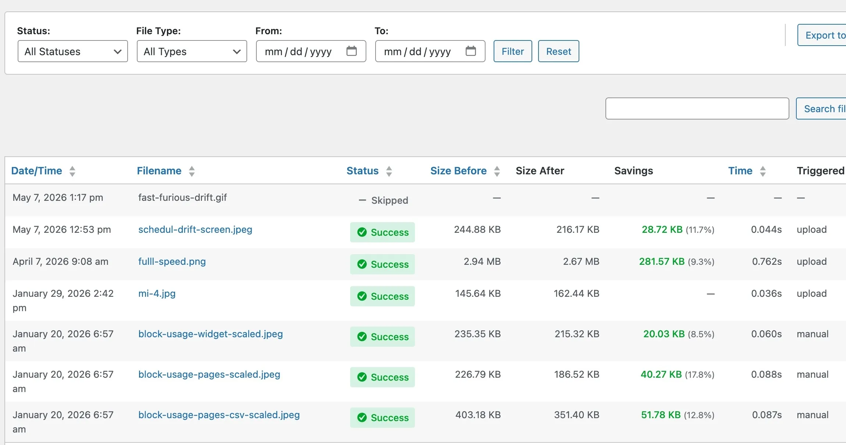Open the To date calendar picker icon

coord(471,51)
